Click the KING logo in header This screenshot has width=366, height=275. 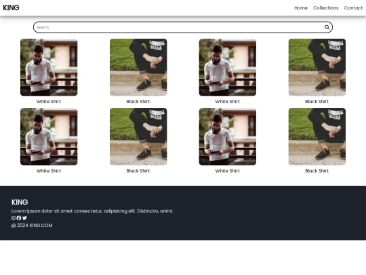[11, 7]
